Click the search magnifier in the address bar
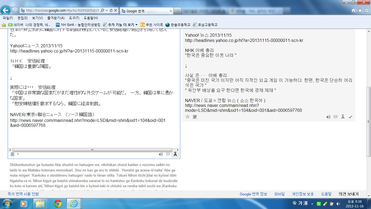The image size is (371, 209). pyautogui.click(x=102, y=11)
